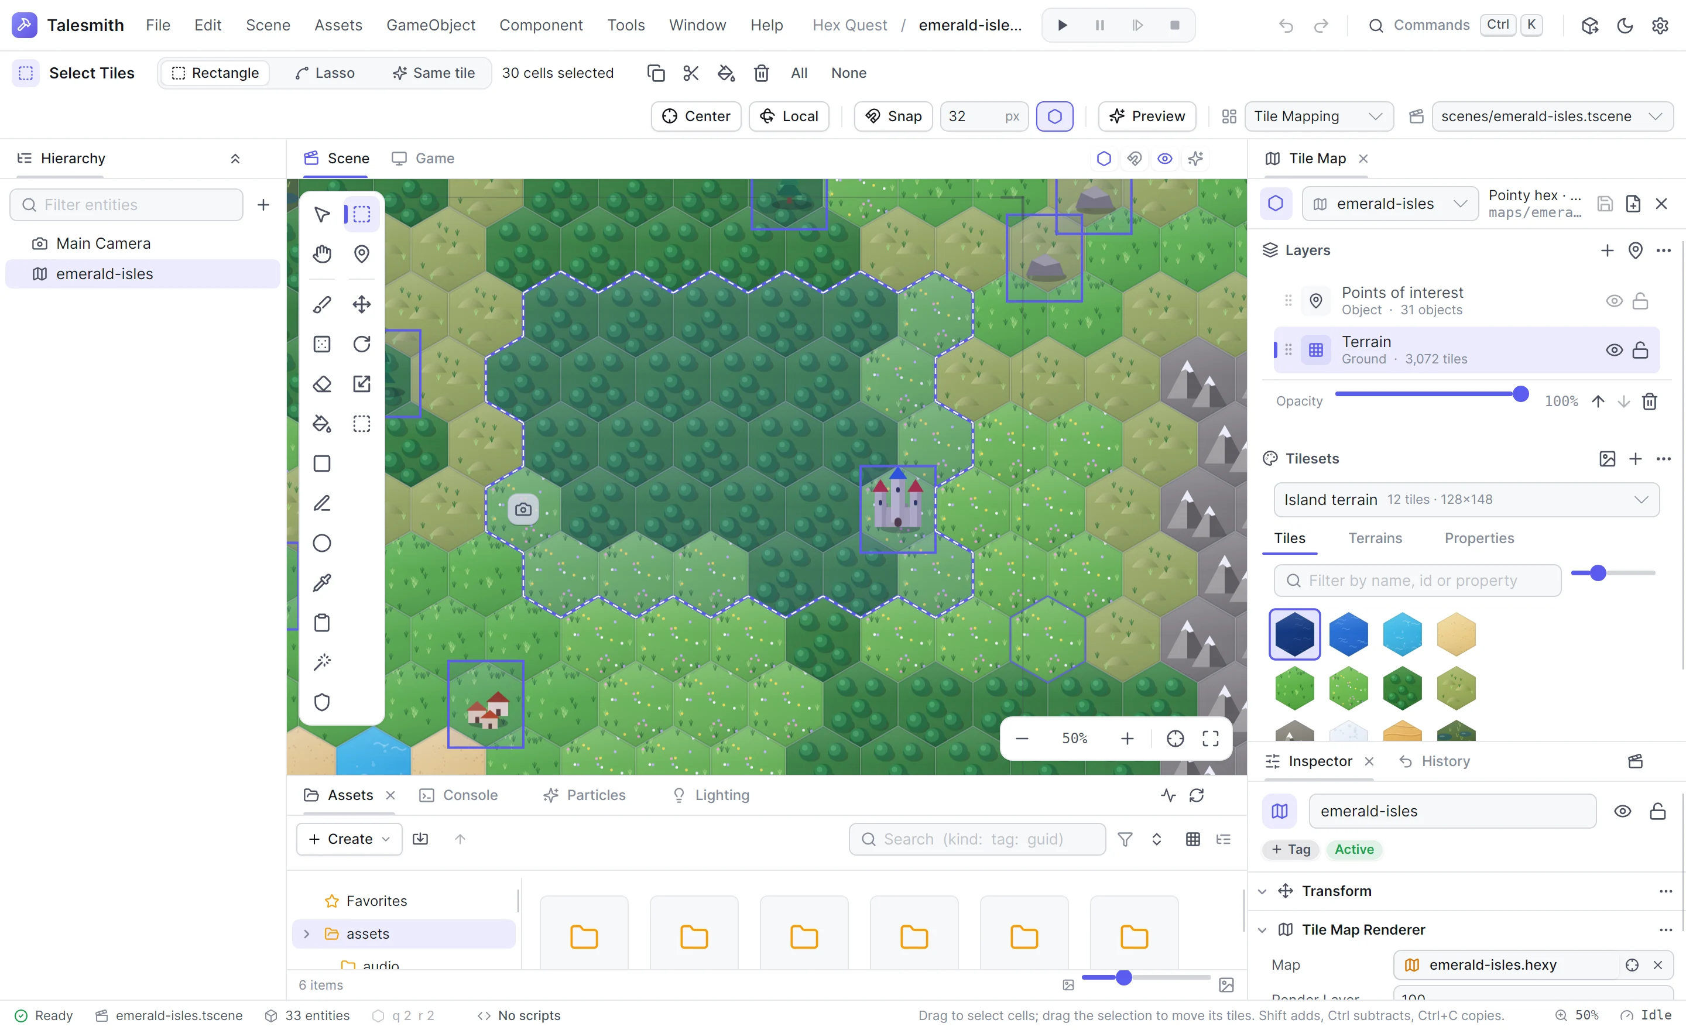The height and width of the screenshot is (1030, 1686).
Task: Pick the dark green forest tile swatch
Action: pyautogui.click(x=1402, y=688)
